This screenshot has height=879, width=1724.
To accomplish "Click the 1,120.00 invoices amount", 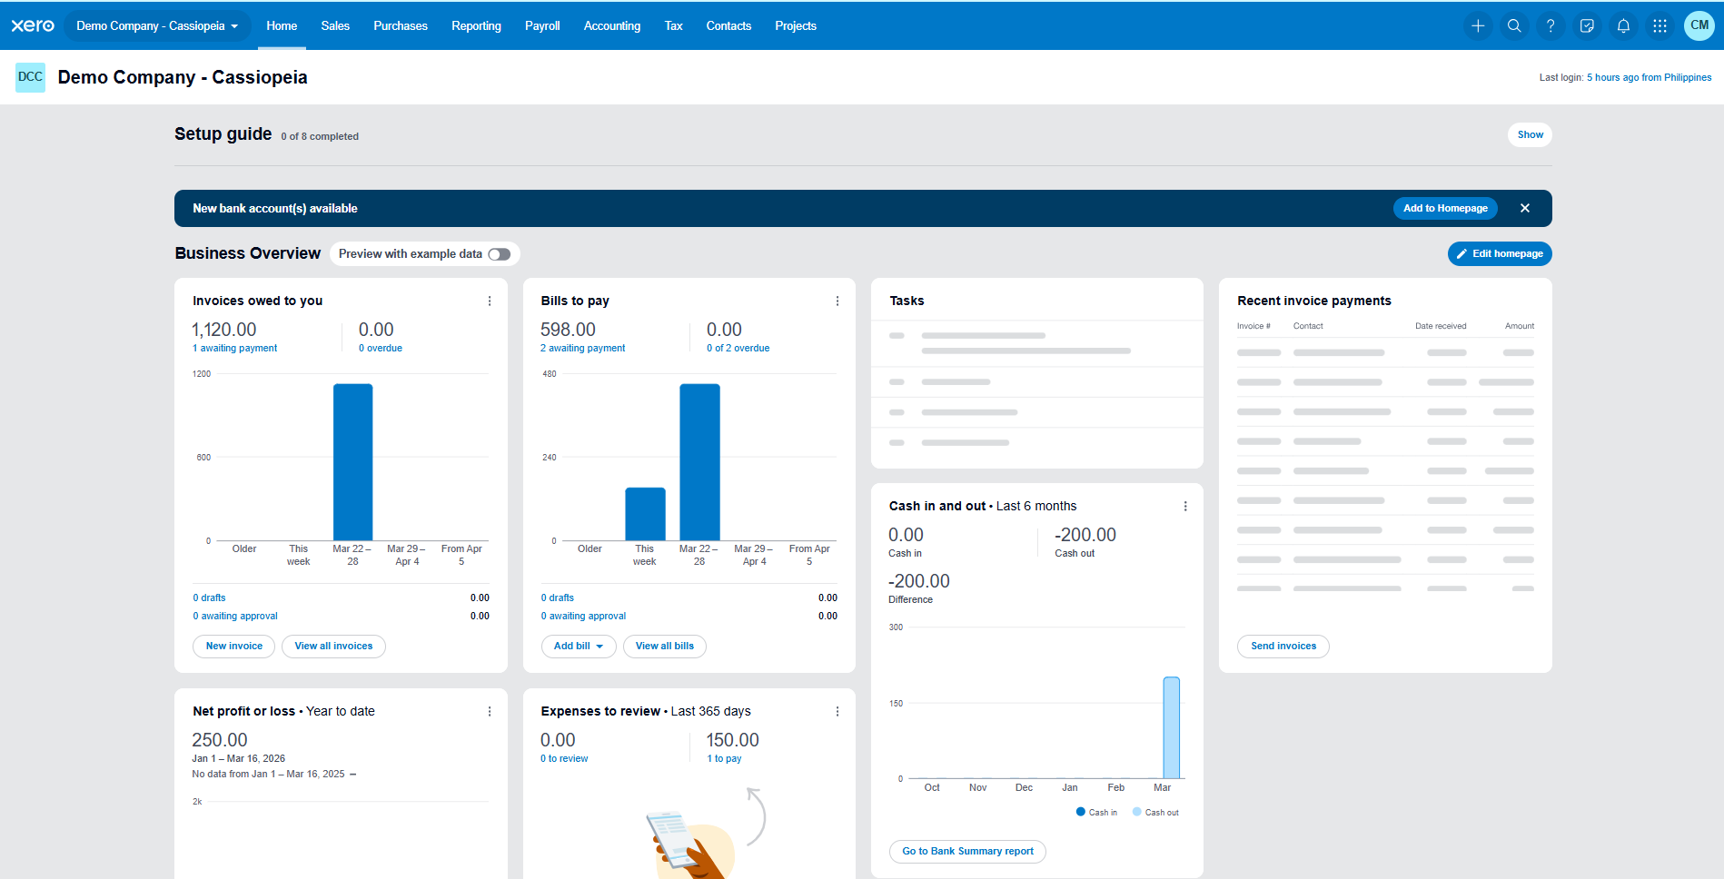I will pos(224,330).
